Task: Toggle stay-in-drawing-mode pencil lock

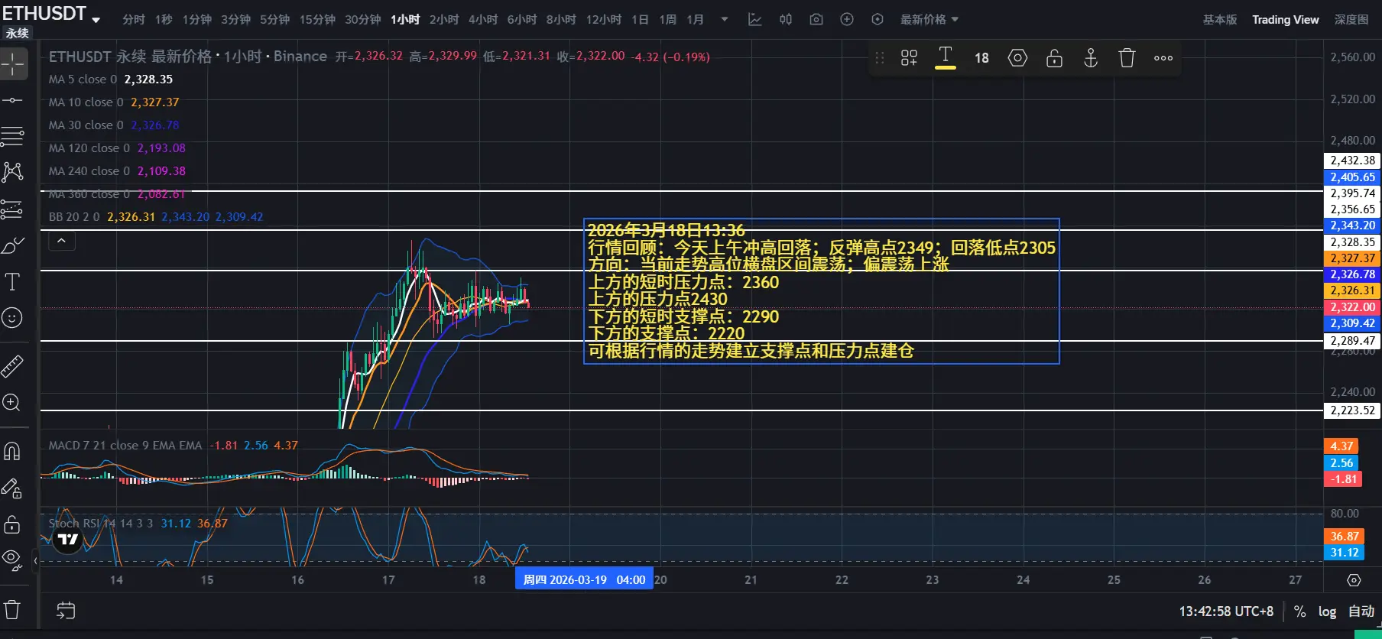Action: 13,488
